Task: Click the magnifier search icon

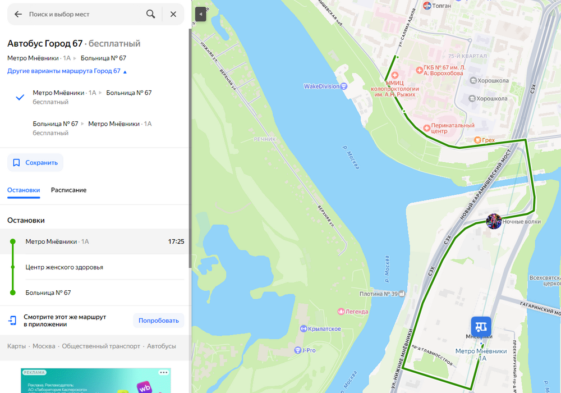Action: pyautogui.click(x=150, y=14)
